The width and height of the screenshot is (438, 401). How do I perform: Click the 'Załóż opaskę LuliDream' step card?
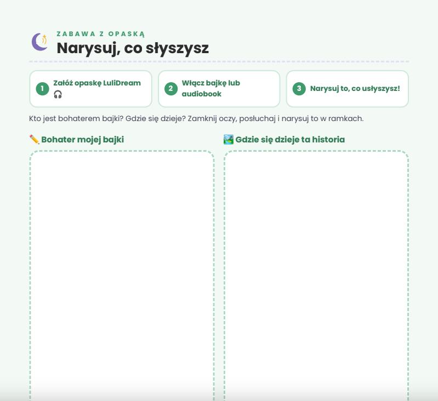pos(91,89)
